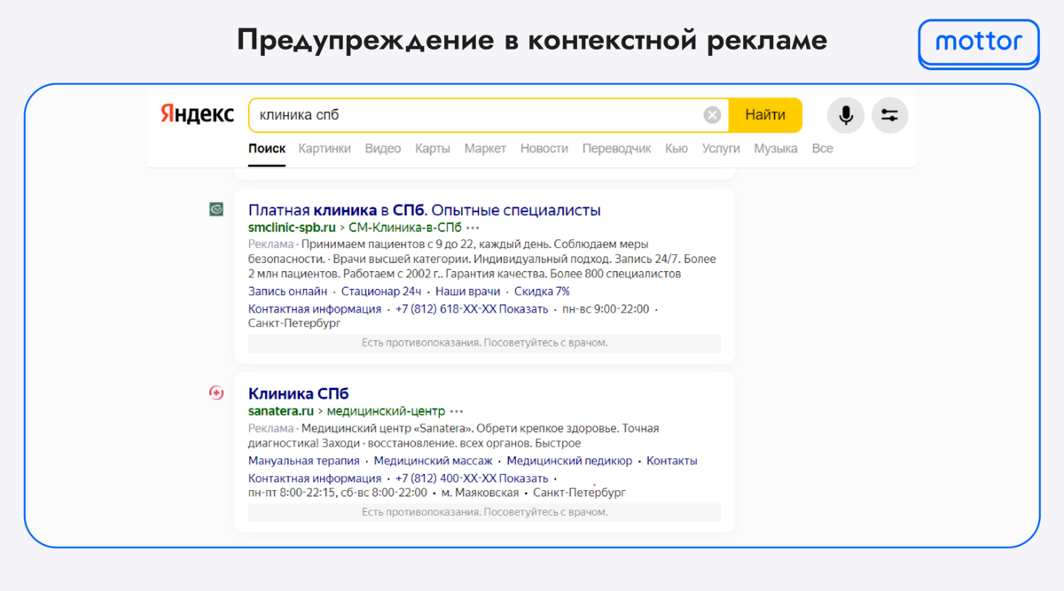Open the Кью tab
This screenshot has height=591, width=1064.
pyautogui.click(x=677, y=149)
